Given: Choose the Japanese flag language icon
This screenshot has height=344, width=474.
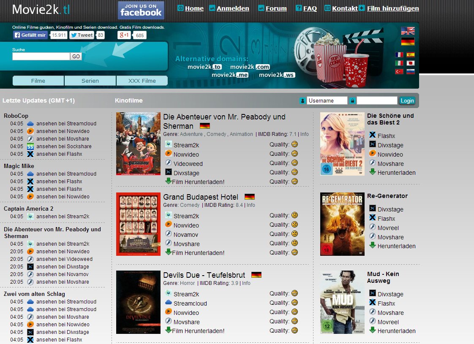Looking at the screenshot, I should [x=411, y=63].
